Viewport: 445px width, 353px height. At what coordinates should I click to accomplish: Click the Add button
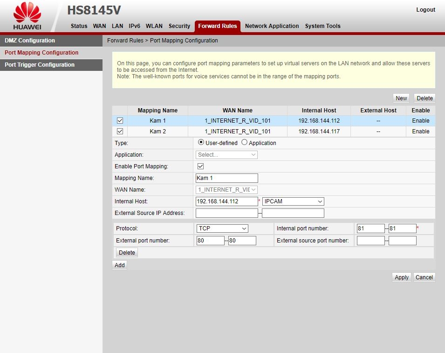[119, 265]
